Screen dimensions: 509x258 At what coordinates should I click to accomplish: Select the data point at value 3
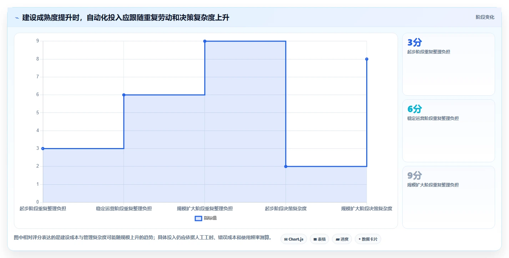tap(43, 148)
